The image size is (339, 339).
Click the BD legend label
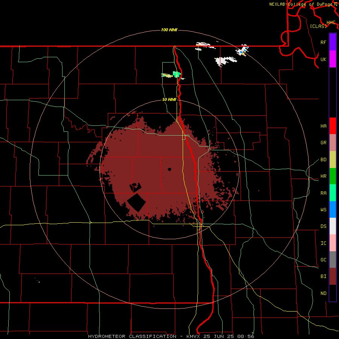(323, 160)
